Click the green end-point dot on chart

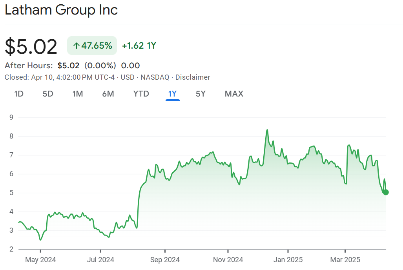pyautogui.click(x=386, y=192)
